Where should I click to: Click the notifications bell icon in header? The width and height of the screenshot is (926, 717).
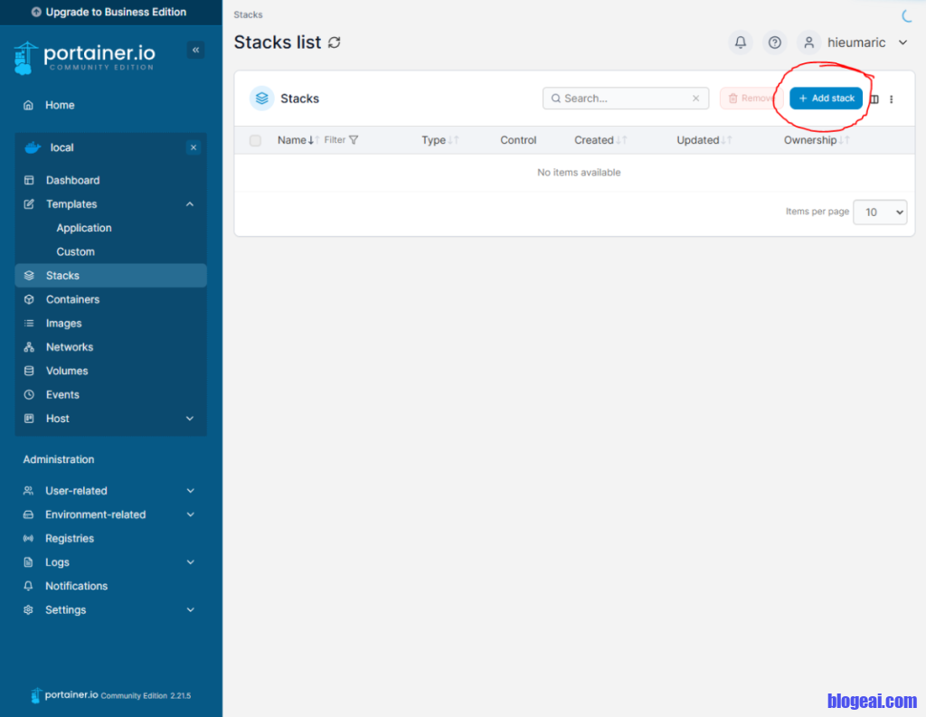741,42
